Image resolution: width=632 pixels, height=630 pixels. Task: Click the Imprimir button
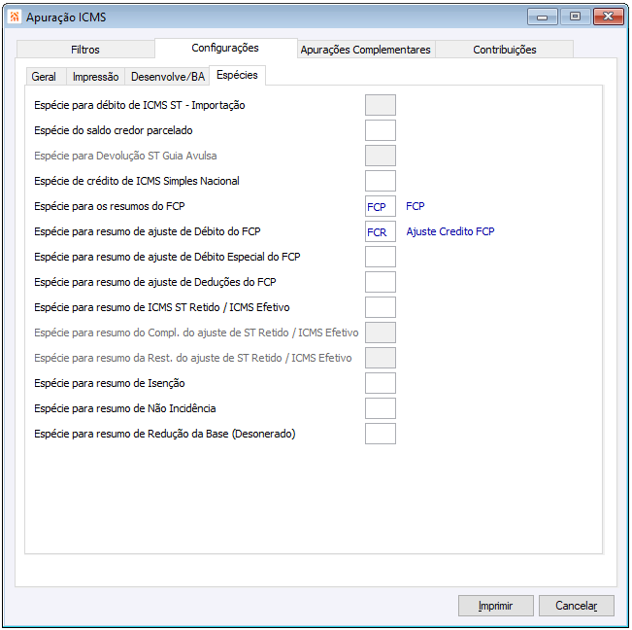[x=496, y=606]
